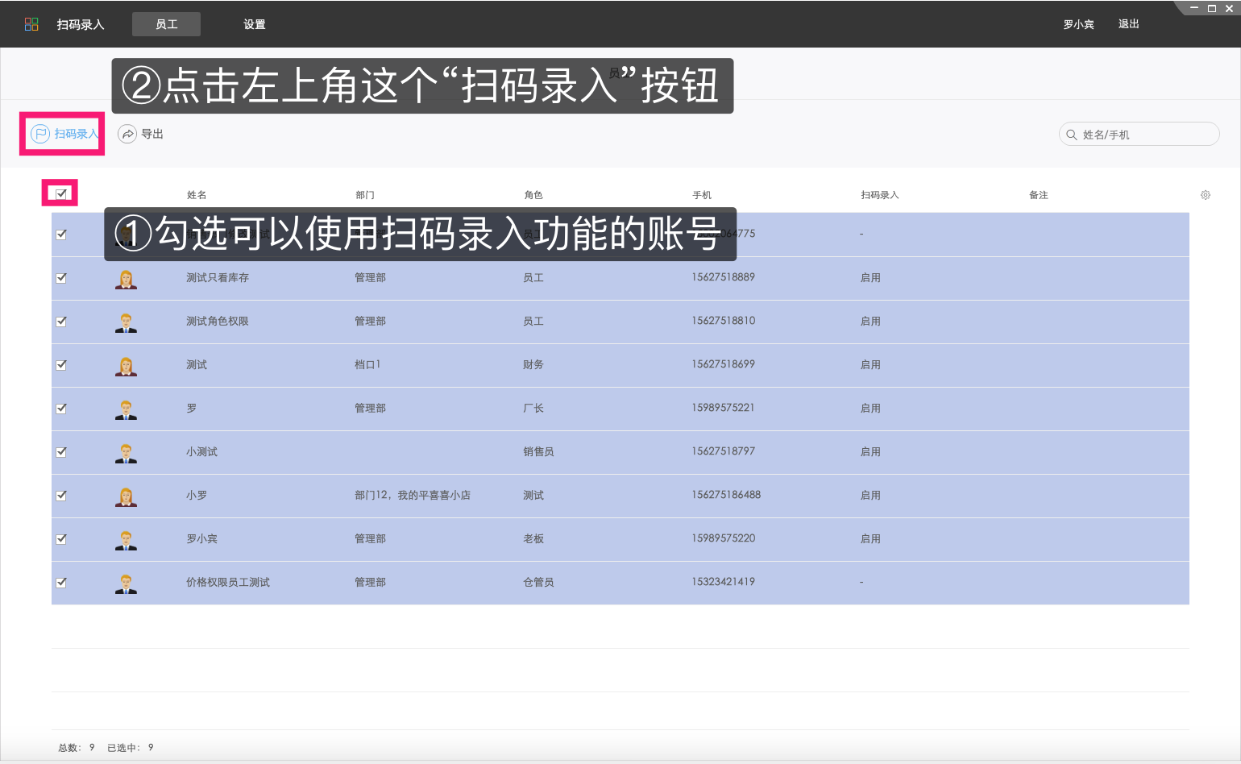Click the avatar of 小测试

pos(126,451)
